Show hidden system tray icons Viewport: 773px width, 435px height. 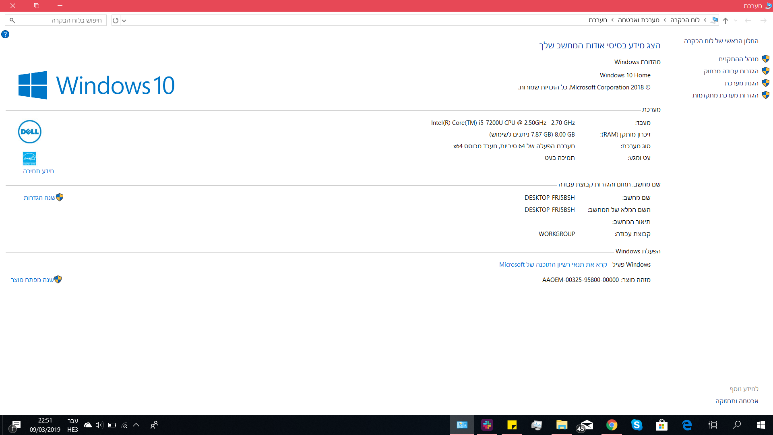[x=136, y=425]
